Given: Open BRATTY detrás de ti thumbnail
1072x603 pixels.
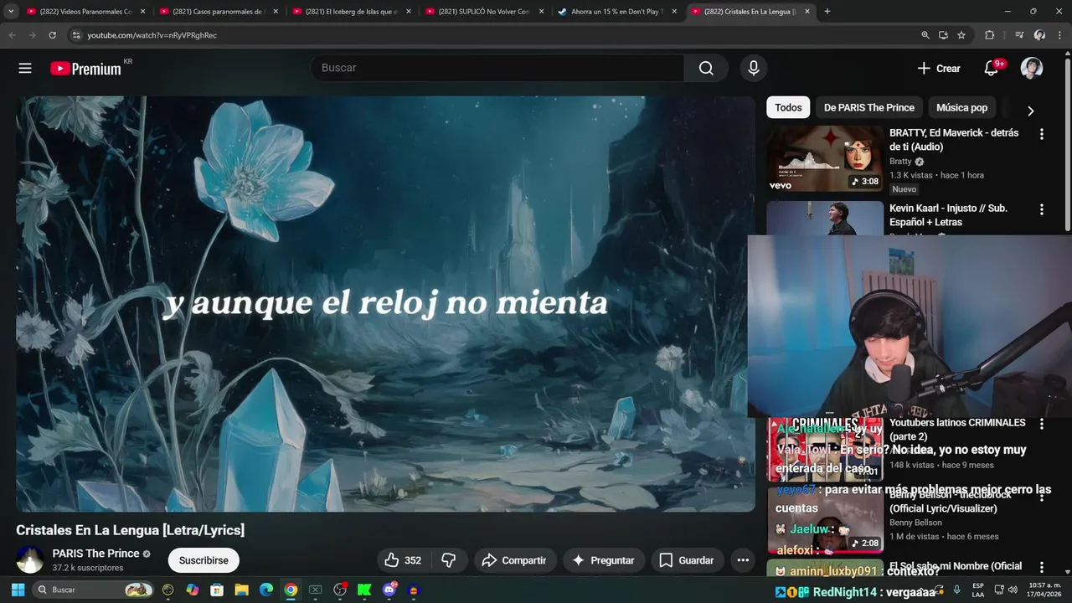Looking at the screenshot, I should 825,158.
